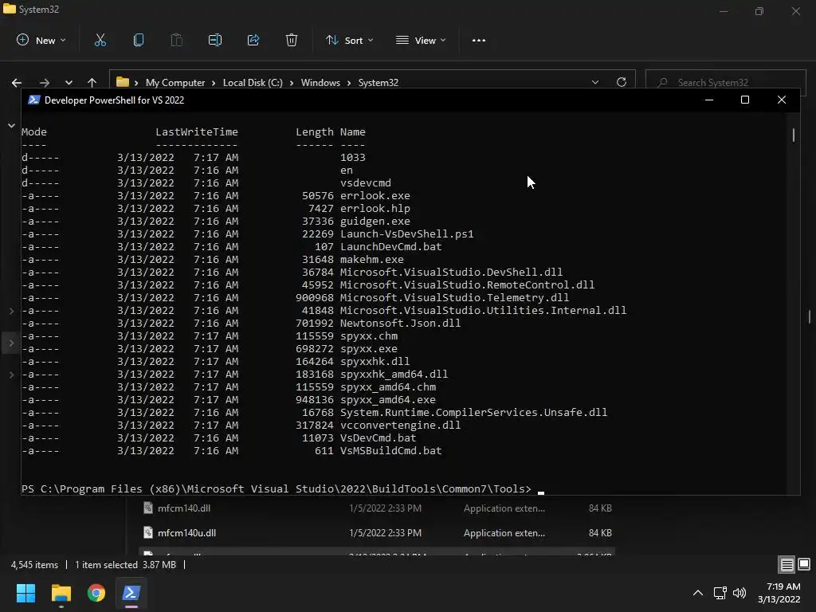Open recent locations dropdown arrow
The height and width of the screenshot is (612, 816).
[x=69, y=82]
